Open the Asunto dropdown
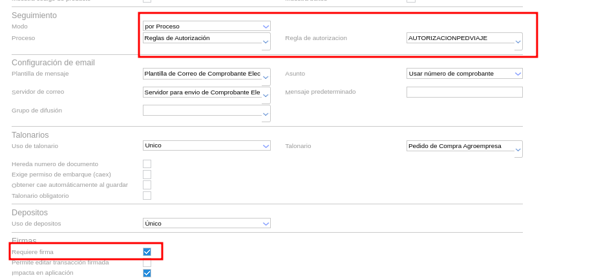The width and height of the screenshot is (603, 278). pos(518,74)
